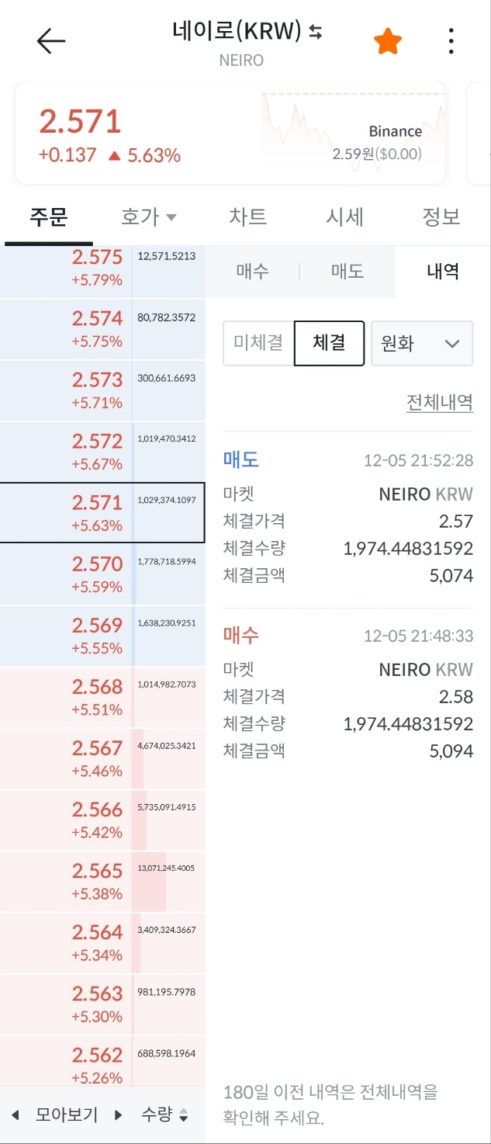Select the 미체결 toggle option
Screen dimensions: 491x1144
pos(258,343)
